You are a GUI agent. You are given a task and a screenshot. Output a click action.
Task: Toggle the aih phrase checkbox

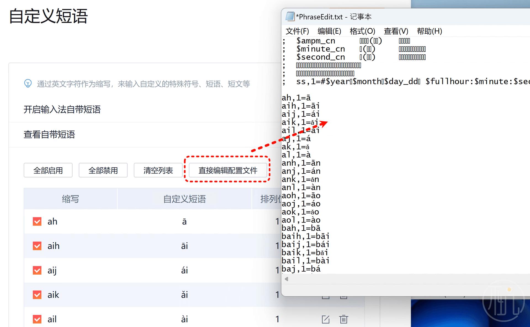tap(37, 246)
